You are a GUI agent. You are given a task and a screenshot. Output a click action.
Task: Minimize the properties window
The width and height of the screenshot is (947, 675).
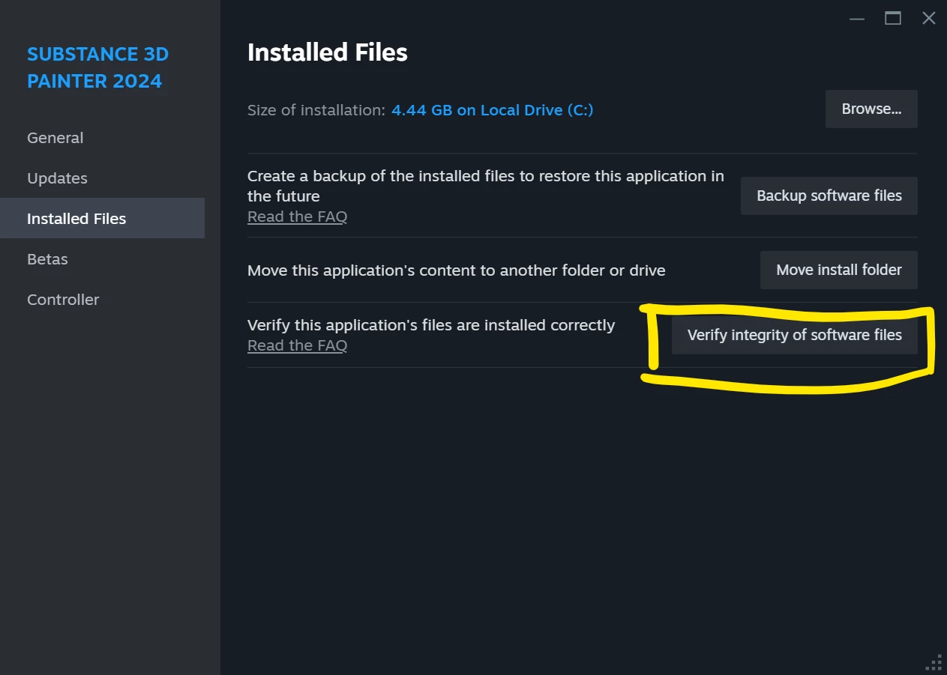point(858,19)
